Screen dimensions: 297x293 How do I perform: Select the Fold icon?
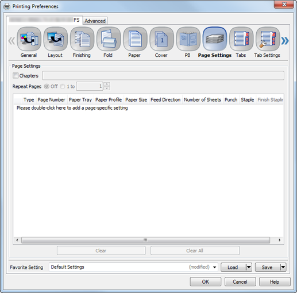109,39
